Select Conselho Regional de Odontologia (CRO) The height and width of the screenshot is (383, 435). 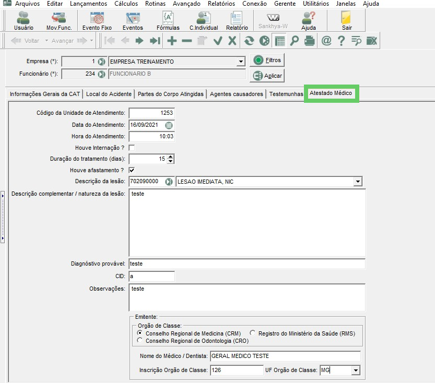pyautogui.click(x=140, y=340)
